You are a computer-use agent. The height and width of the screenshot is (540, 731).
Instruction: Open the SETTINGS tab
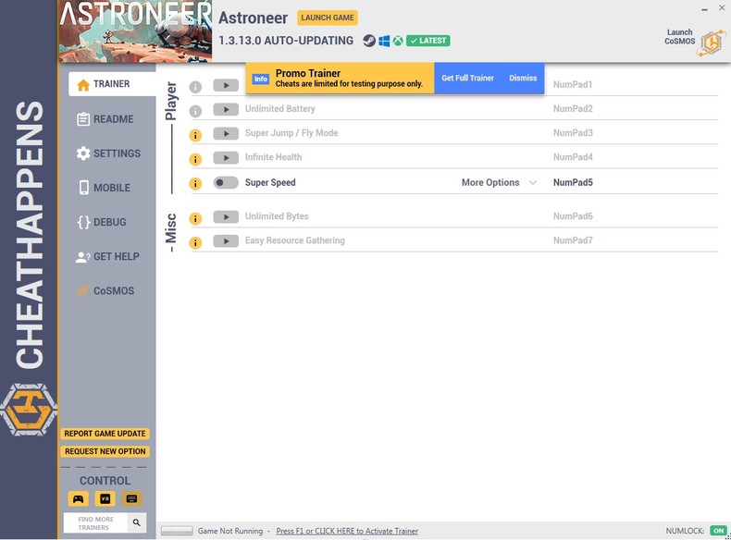pyautogui.click(x=108, y=153)
